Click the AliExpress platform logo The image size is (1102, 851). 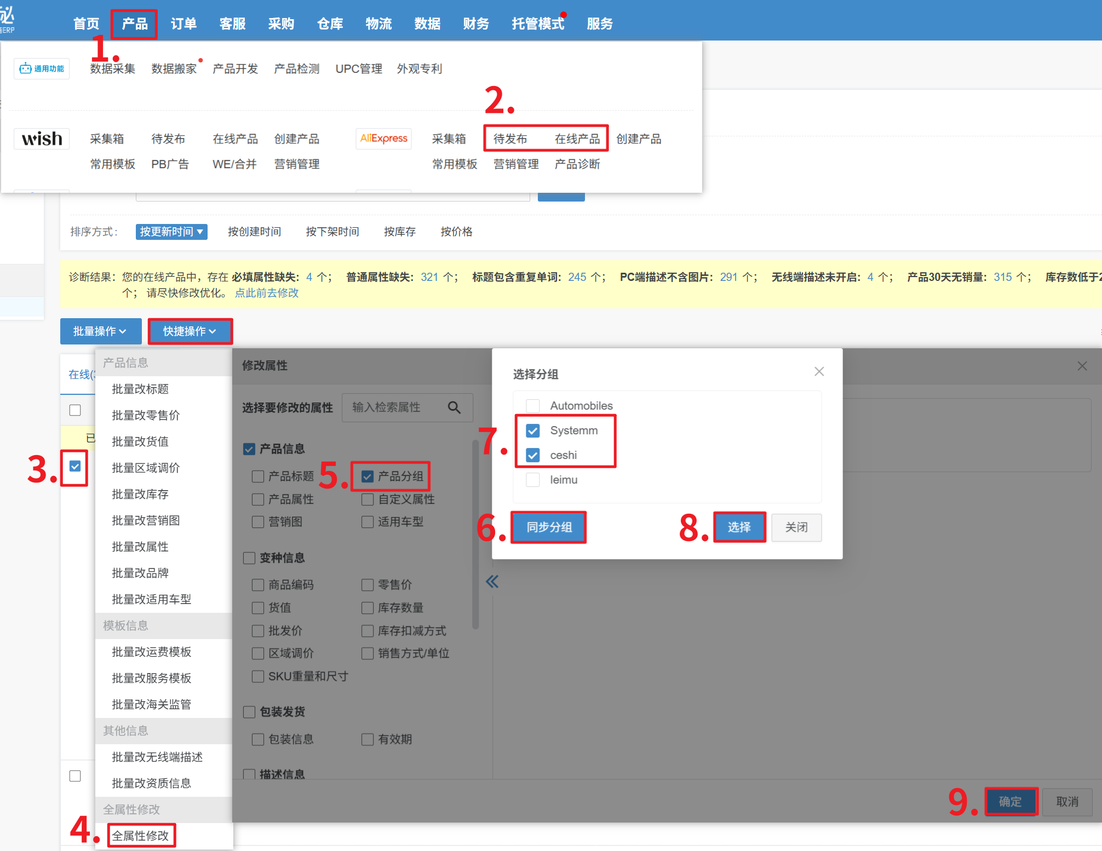[x=383, y=139]
